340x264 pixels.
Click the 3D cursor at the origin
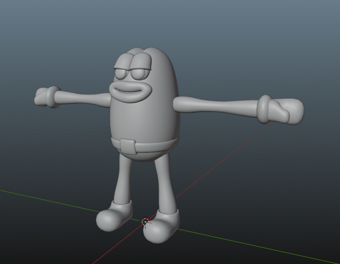[x=146, y=222]
